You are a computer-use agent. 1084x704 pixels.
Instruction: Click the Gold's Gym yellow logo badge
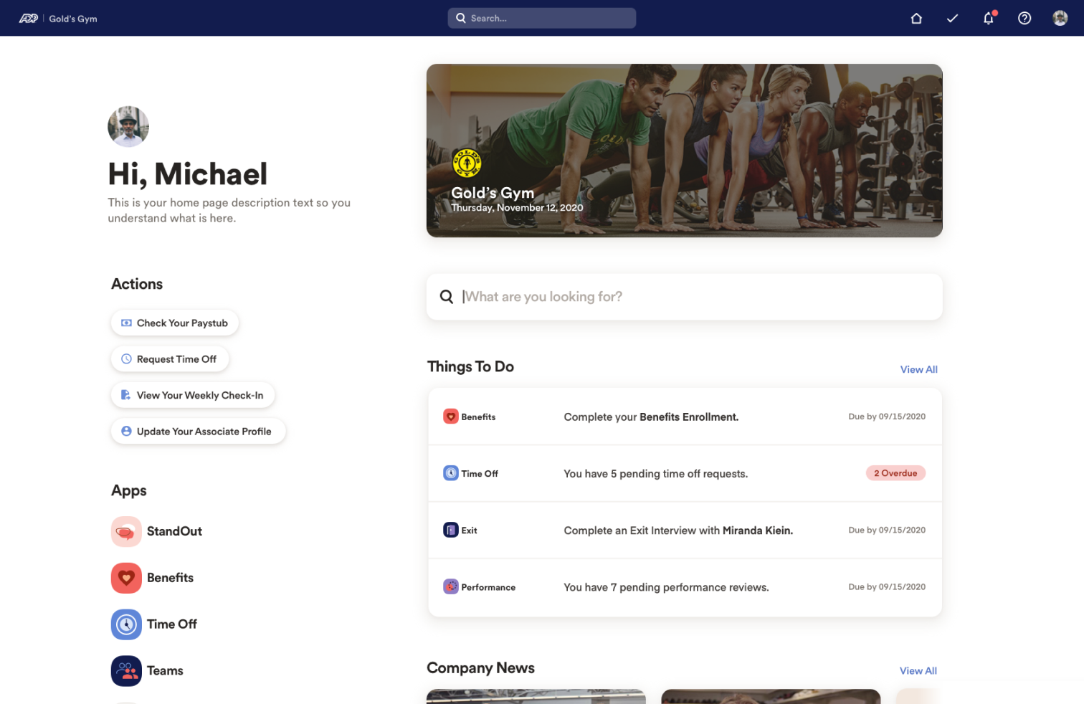467,163
